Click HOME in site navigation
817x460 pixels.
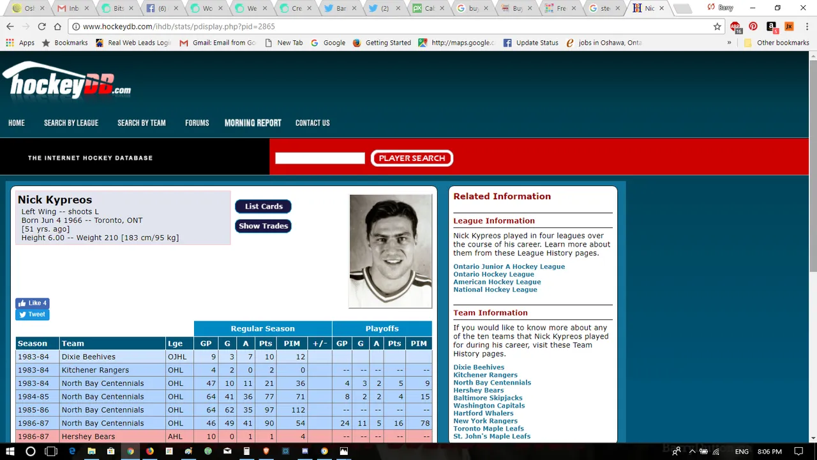pyautogui.click(x=17, y=123)
